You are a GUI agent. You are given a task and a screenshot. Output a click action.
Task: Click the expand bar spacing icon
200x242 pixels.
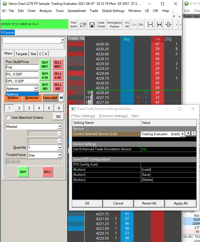(x=150, y=24)
